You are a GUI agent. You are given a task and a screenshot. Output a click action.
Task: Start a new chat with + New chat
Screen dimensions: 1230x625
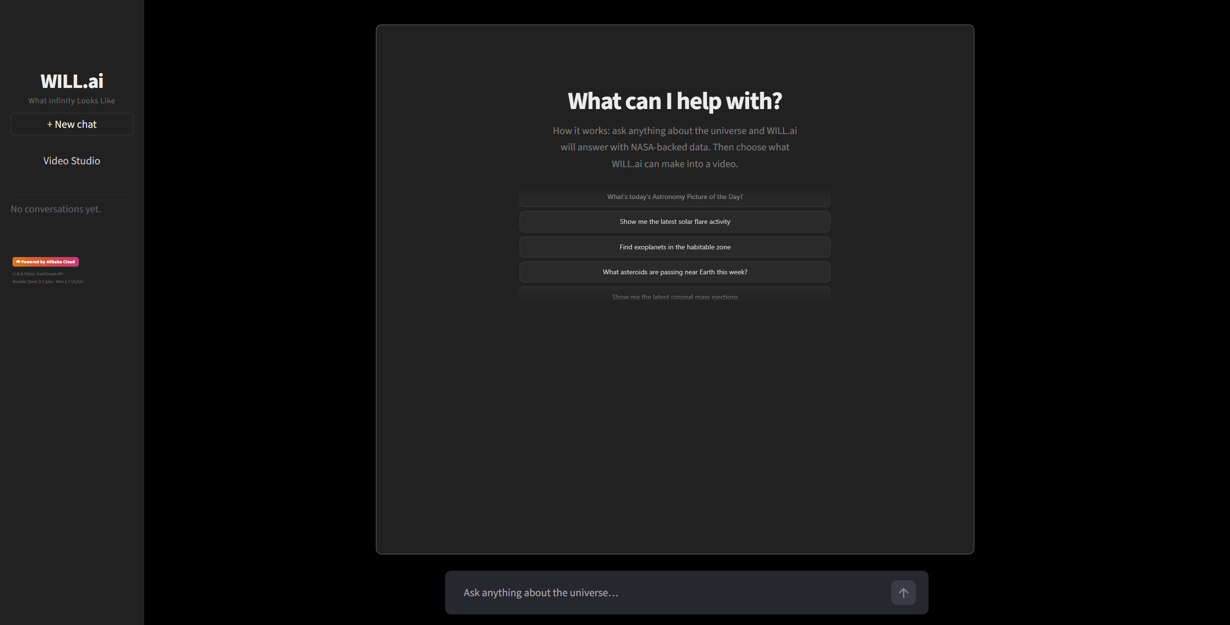[x=72, y=124]
